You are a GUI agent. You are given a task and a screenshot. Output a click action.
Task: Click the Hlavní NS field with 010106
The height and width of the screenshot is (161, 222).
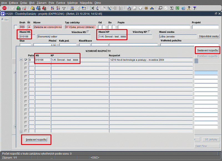click(x=27, y=37)
